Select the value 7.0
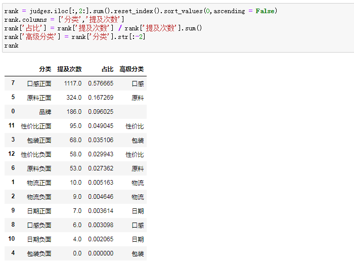354x263 pixels. point(77,211)
